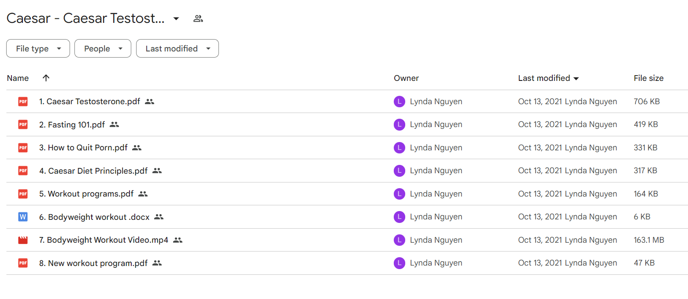The height and width of the screenshot is (299, 688).
Task: Select 4. Caesar Diet Principles.pdf file name
Action: [x=93, y=171]
